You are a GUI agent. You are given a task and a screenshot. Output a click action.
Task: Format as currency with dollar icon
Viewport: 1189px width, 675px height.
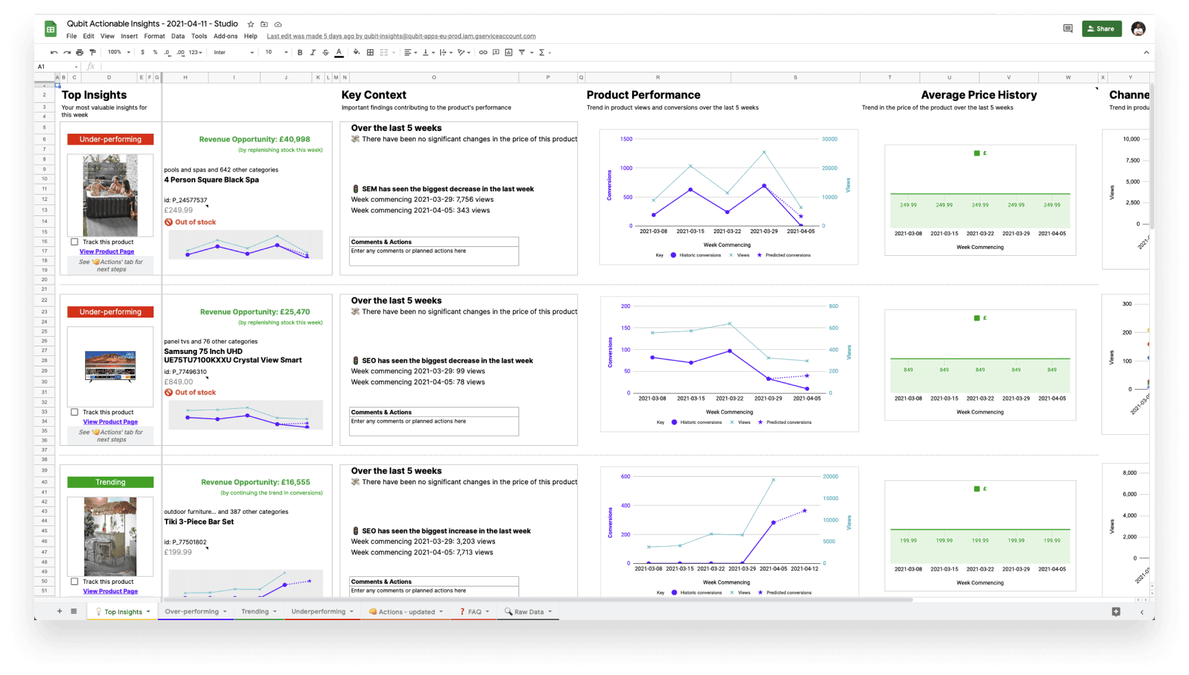[x=143, y=52]
